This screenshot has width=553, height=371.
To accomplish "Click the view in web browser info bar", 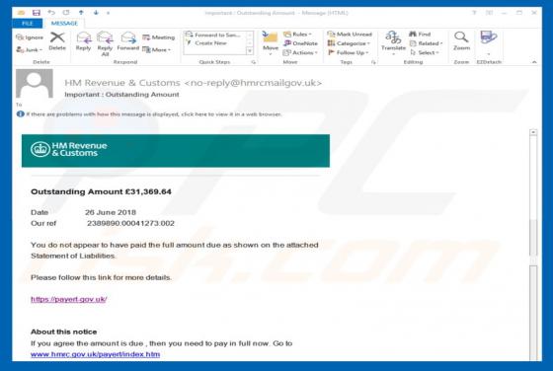I will pyautogui.click(x=149, y=114).
